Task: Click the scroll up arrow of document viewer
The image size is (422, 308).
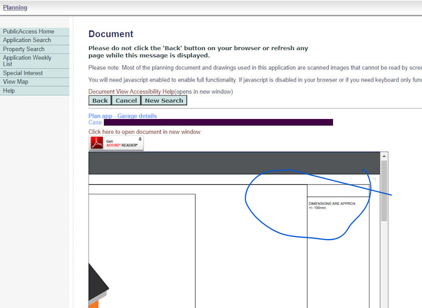Action: pyautogui.click(x=384, y=156)
